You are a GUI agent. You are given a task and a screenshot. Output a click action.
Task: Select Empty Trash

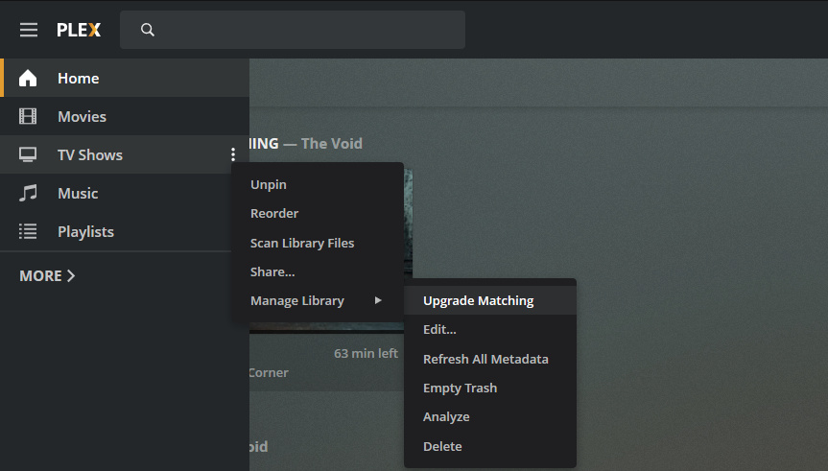click(x=490, y=389)
